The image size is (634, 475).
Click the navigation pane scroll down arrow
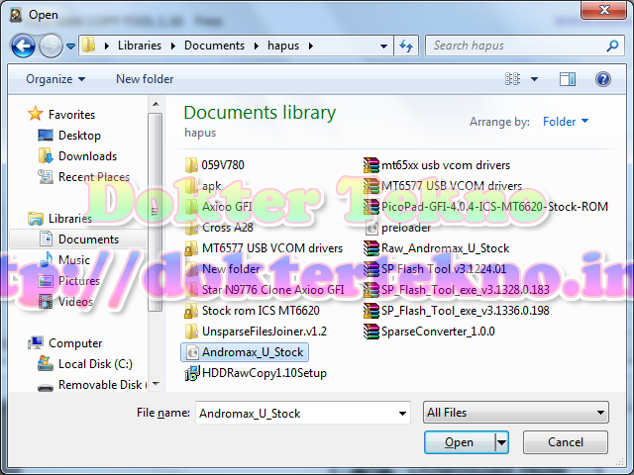coord(156,384)
